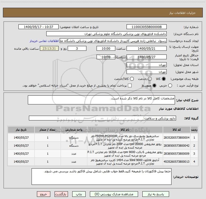Click the price validity hour field
The height and width of the screenshot is (199, 206).
click(106, 57)
